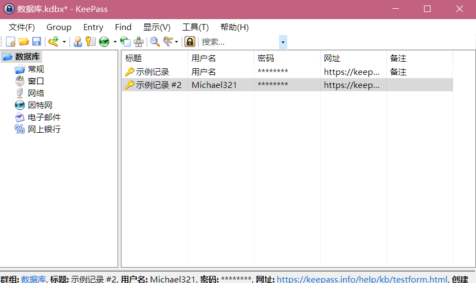This screenshot has height=283, width=476.
Task: Click the KeePass lock icon in title bar
Action: (9, 9)
